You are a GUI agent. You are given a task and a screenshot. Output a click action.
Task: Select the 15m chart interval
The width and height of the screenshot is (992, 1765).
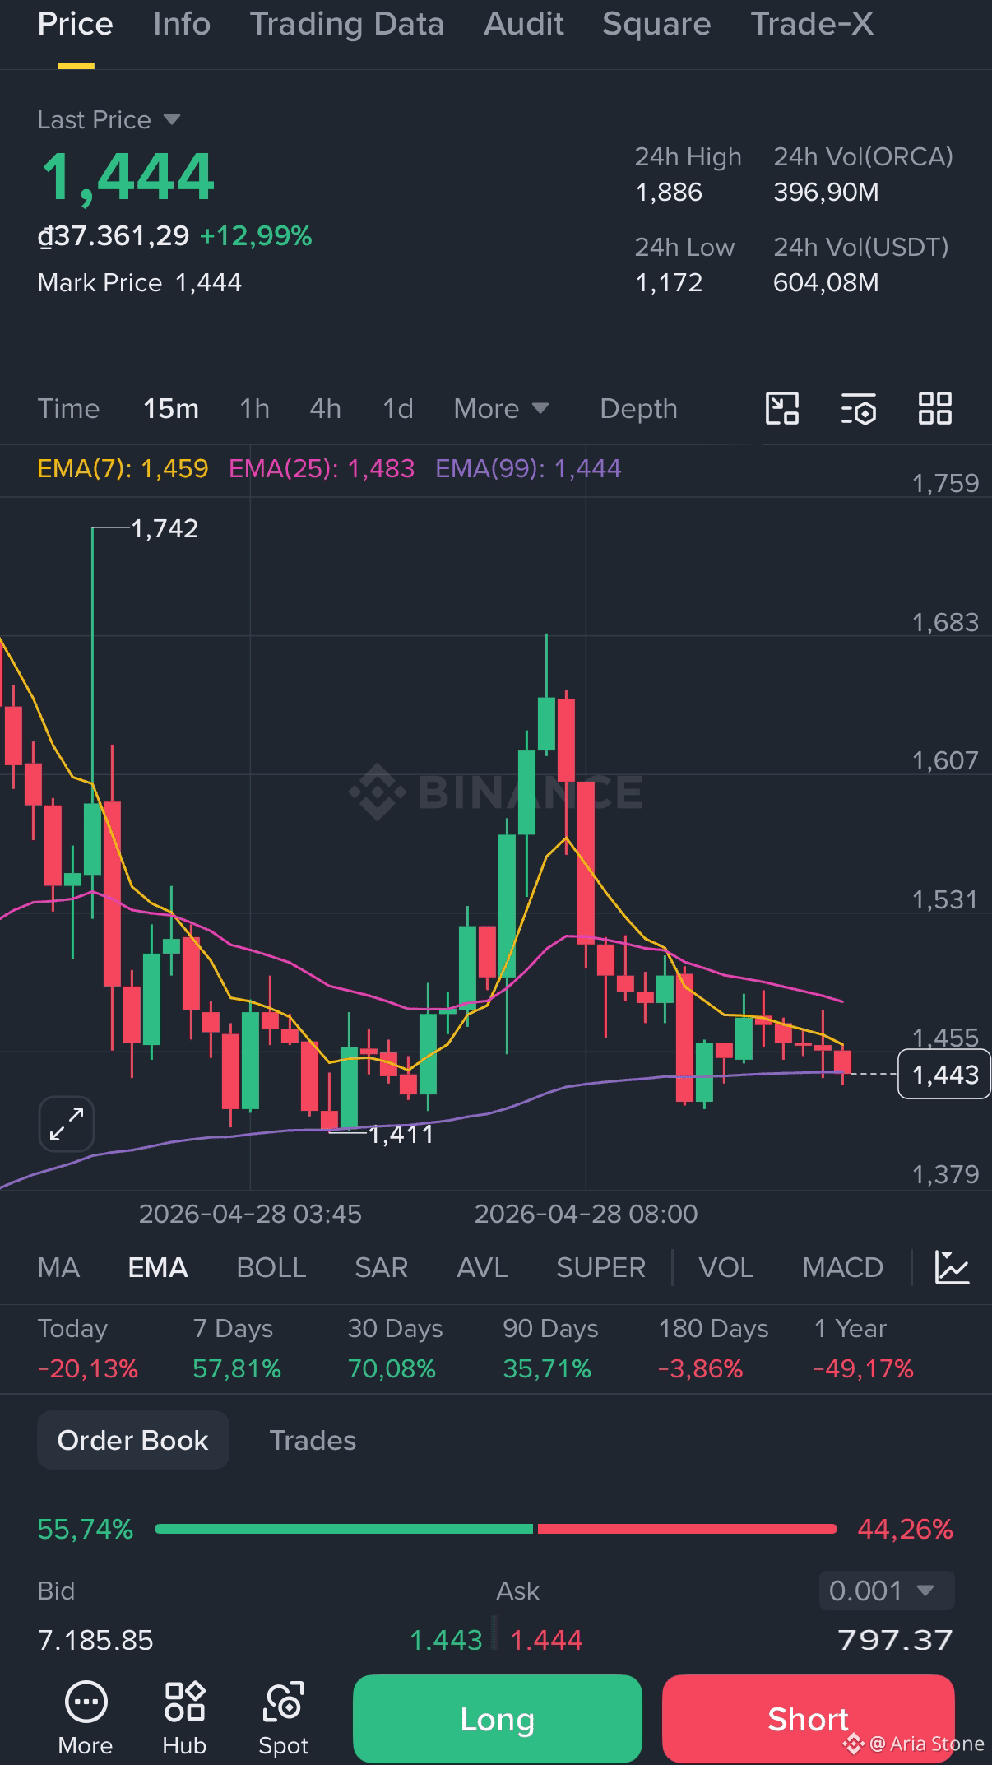point(171,409)
